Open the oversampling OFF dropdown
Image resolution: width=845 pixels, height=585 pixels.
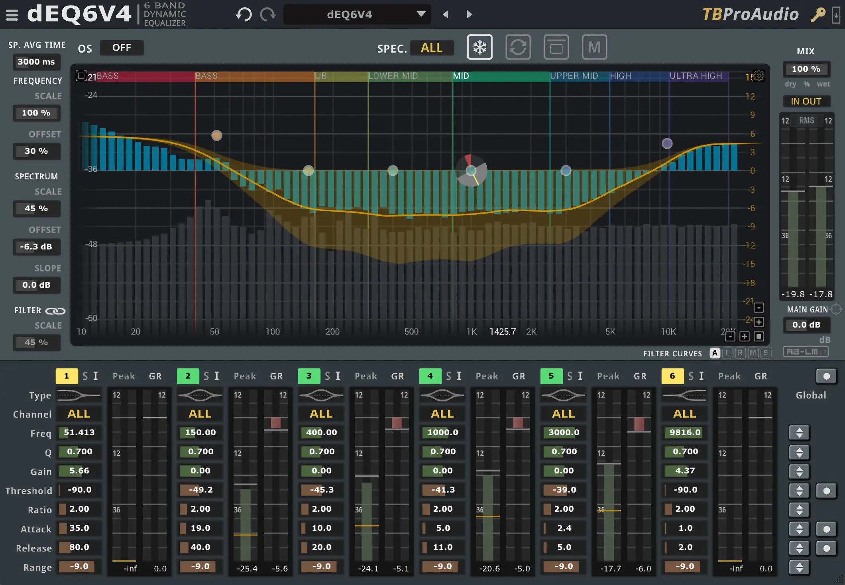(x=122, y=48)
